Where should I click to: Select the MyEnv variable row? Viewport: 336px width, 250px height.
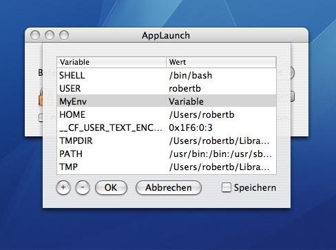click(x=167, y=101)
